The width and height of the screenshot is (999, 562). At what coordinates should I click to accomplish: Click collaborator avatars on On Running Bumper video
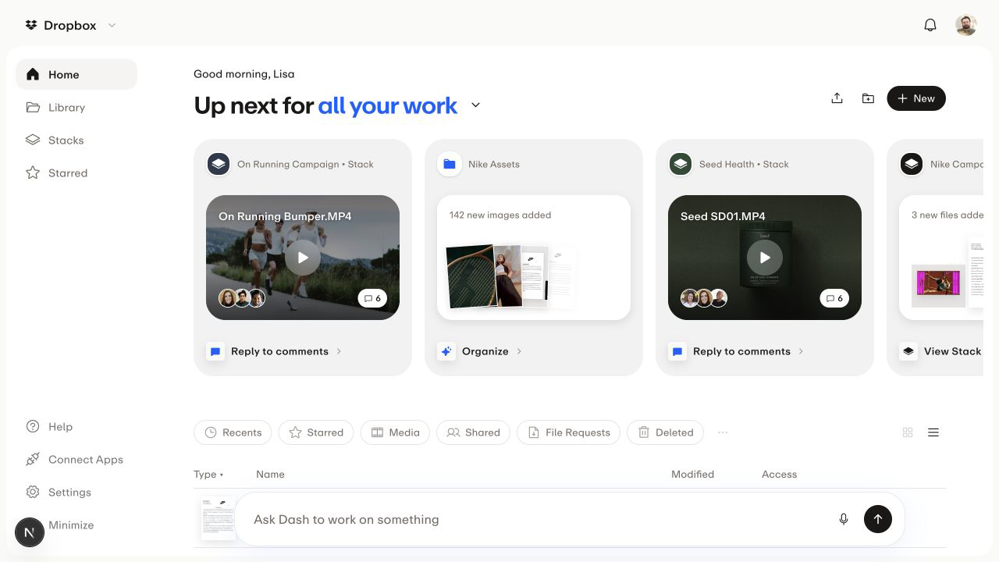[242, 297]
